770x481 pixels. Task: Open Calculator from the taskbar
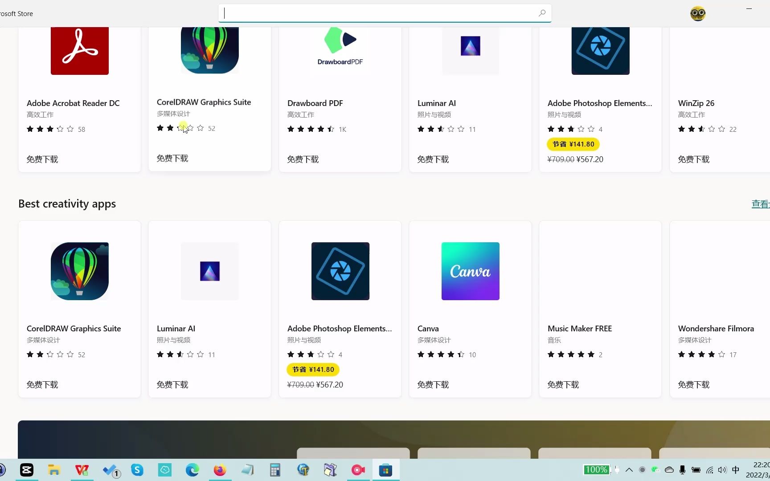(x=275, y=470)
